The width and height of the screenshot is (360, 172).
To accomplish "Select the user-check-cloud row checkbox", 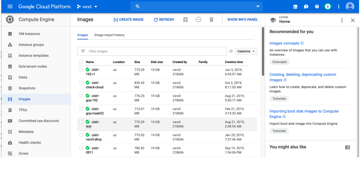I will tap(81, 83).
